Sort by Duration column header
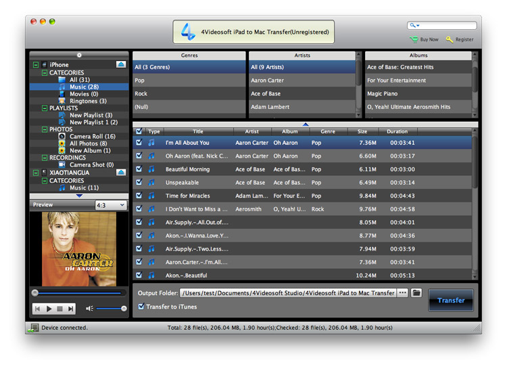Screen dimensions: 507x369 (x=397, y=131)
